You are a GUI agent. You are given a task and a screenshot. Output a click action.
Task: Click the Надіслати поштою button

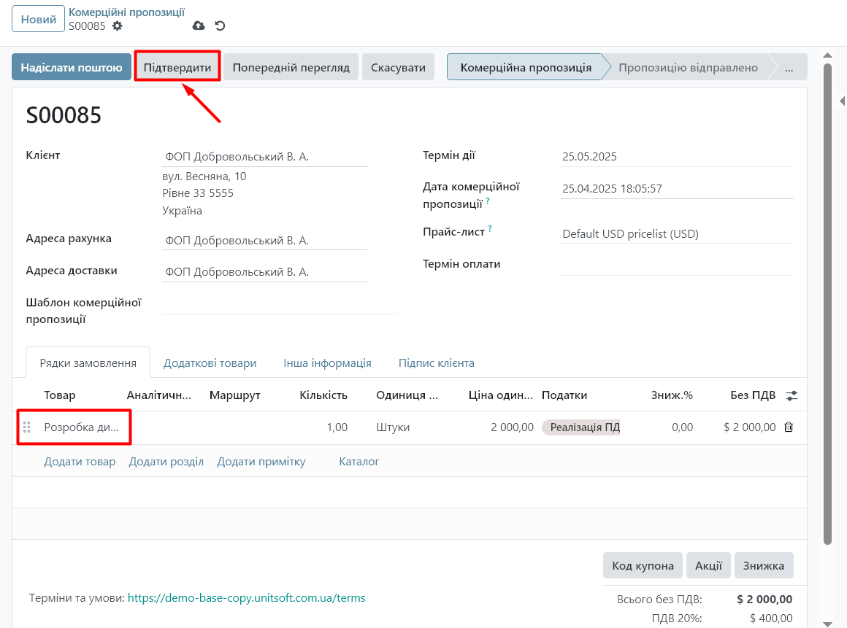click(x=72, y=68)
